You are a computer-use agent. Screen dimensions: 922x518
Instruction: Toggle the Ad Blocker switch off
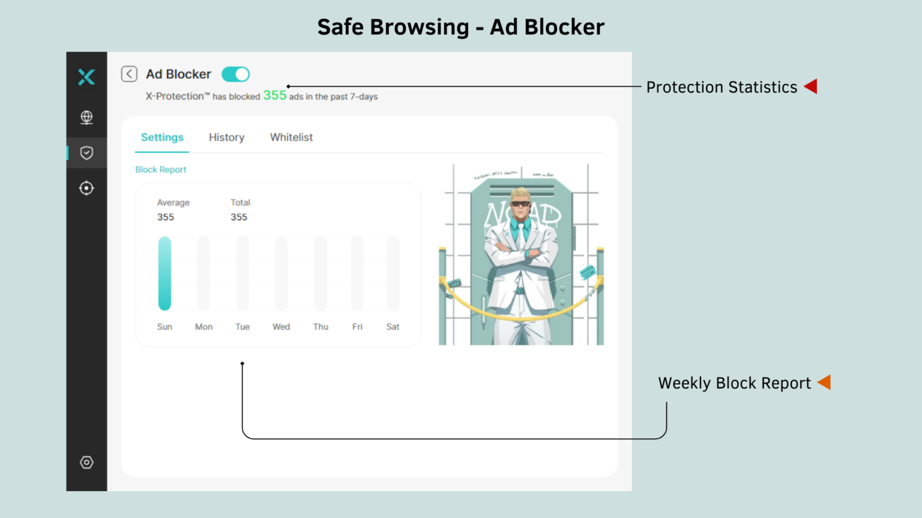point(235,74)
